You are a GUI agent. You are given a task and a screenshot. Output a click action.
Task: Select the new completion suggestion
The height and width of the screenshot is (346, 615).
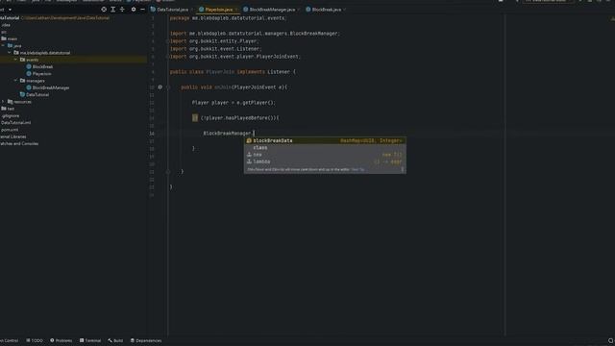325,155
